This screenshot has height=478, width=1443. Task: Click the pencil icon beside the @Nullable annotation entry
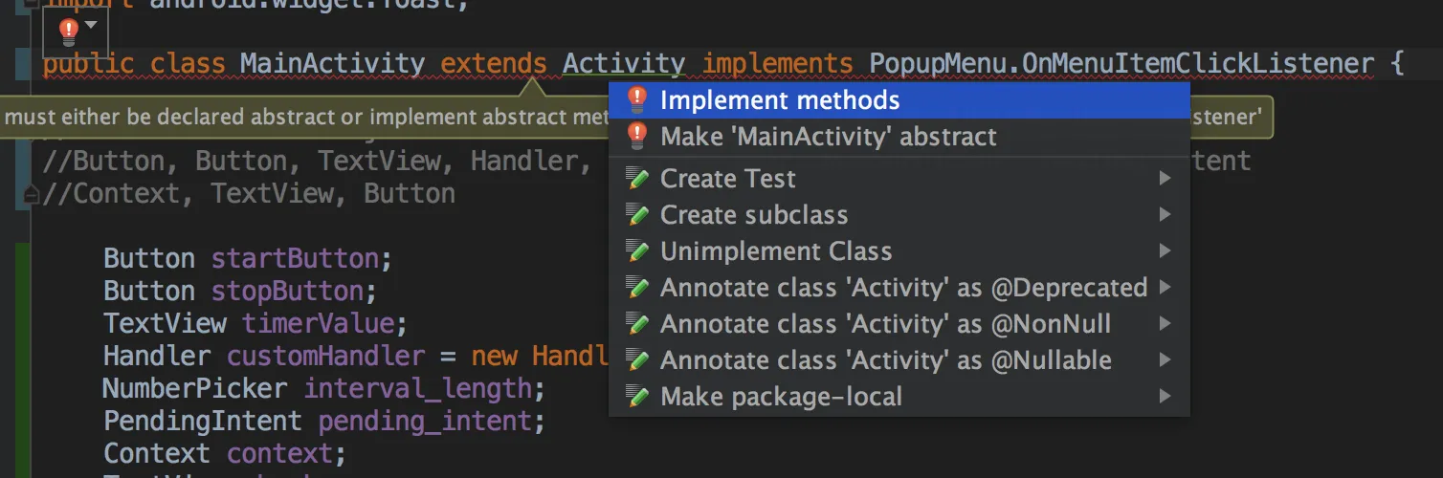tap(636, 360)
